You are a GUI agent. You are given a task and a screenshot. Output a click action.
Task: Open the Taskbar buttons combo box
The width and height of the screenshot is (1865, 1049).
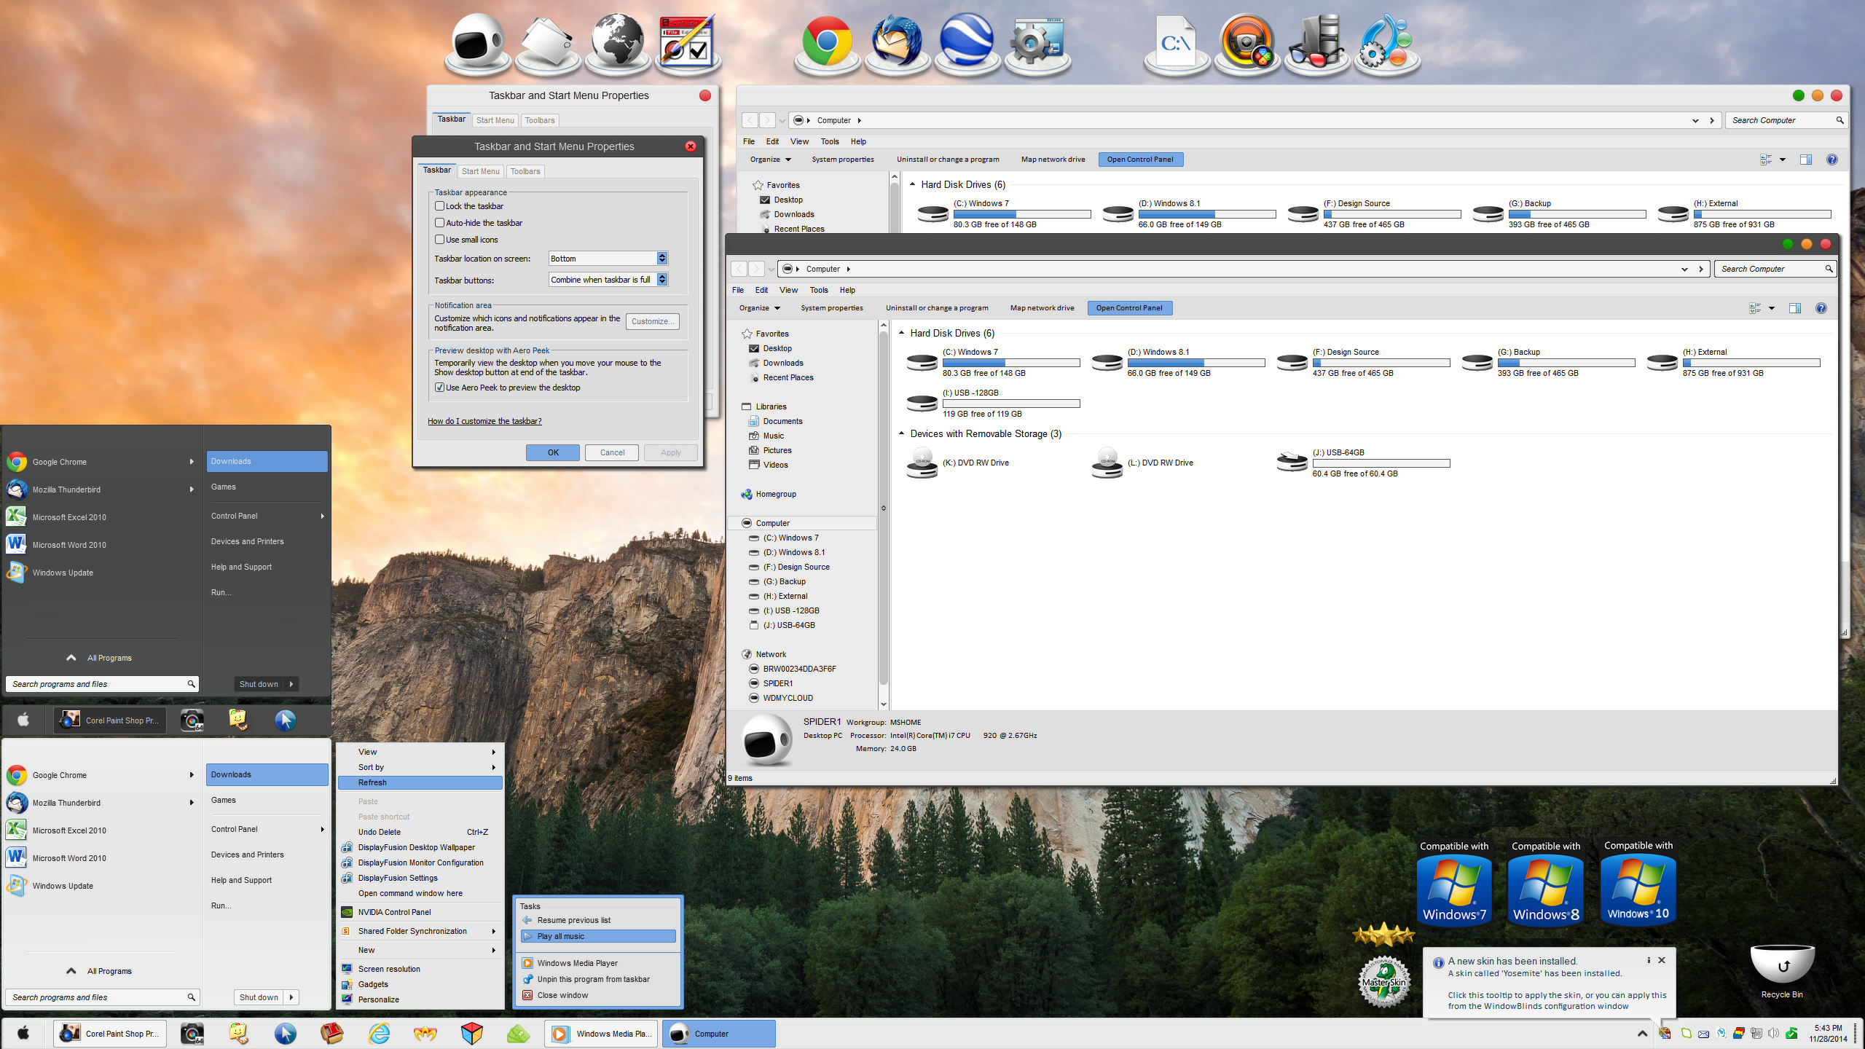(608, 280)
